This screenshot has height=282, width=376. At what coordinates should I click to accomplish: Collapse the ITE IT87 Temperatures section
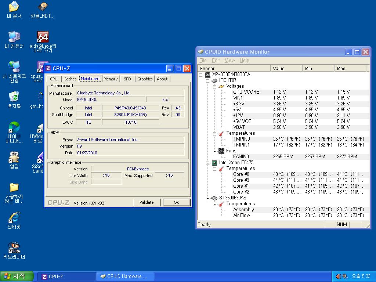[x=214, y=134]
